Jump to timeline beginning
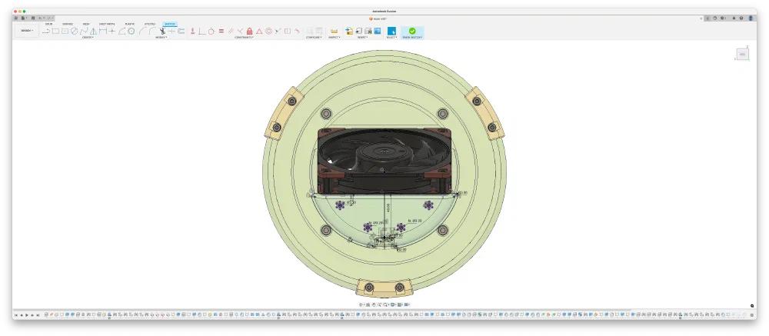Screen dimensions: 769x336 pyautogui.click(x=15, y=315)
